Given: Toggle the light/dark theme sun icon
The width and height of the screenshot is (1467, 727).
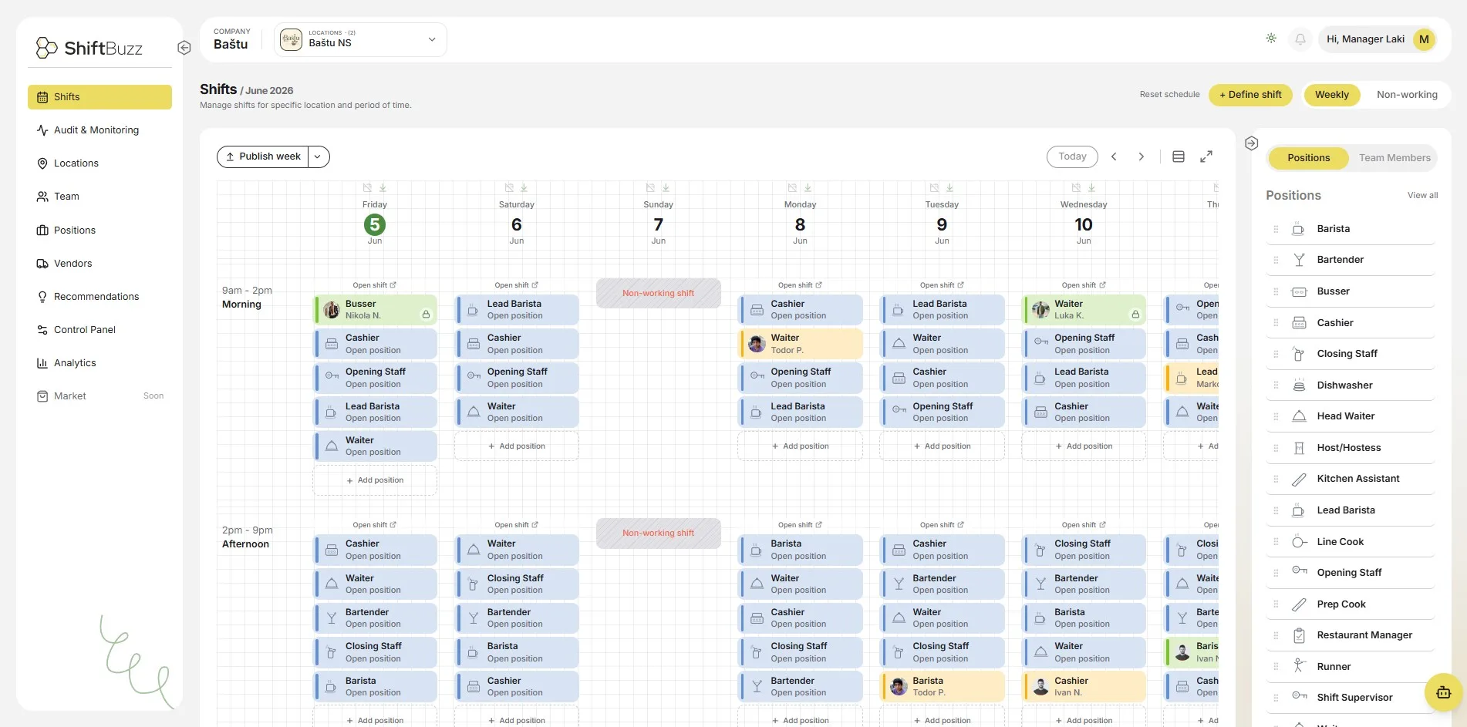Looking at the screenshot, I should (1271, 39).
